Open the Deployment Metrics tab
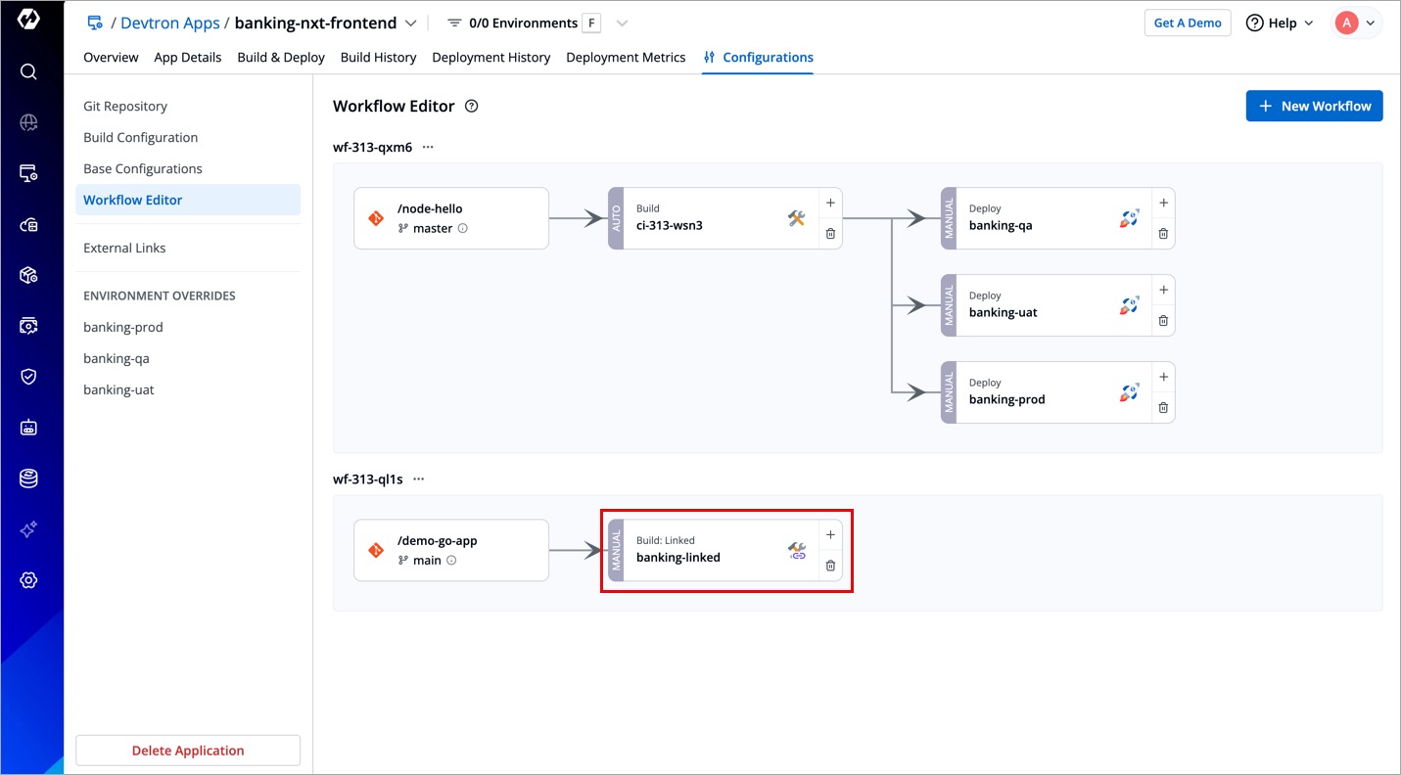The height and width of the screenshot is (775, 1401). [626, 58]
